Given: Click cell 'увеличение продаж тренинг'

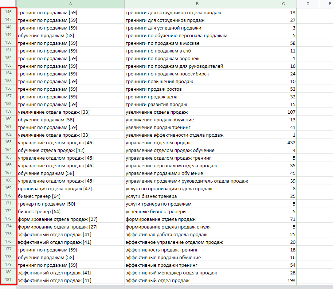Looking at the screenshot, I should coord(197,128).
